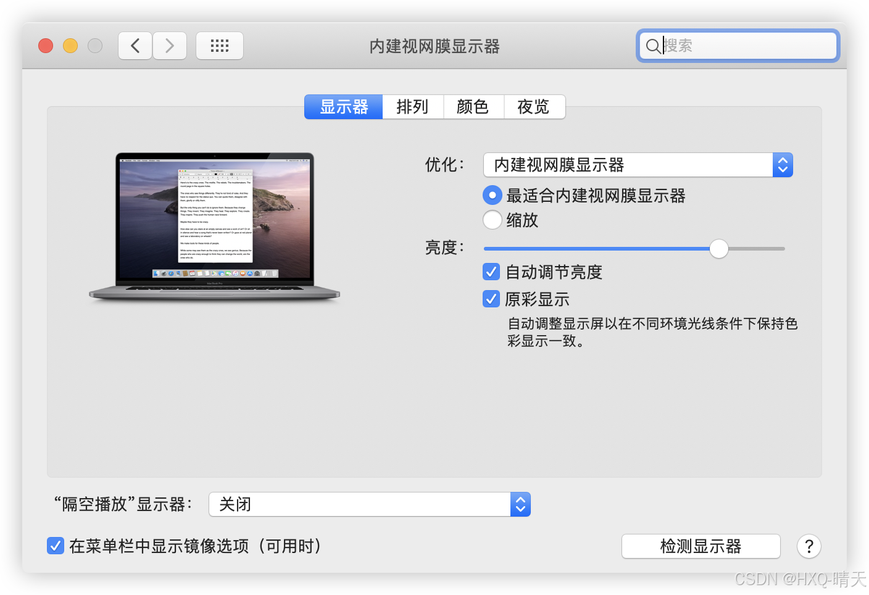Open the 优化 dropdown showing 内建视网膜显示器
This screenshot has width=869, height=595.
click(638, 165)
